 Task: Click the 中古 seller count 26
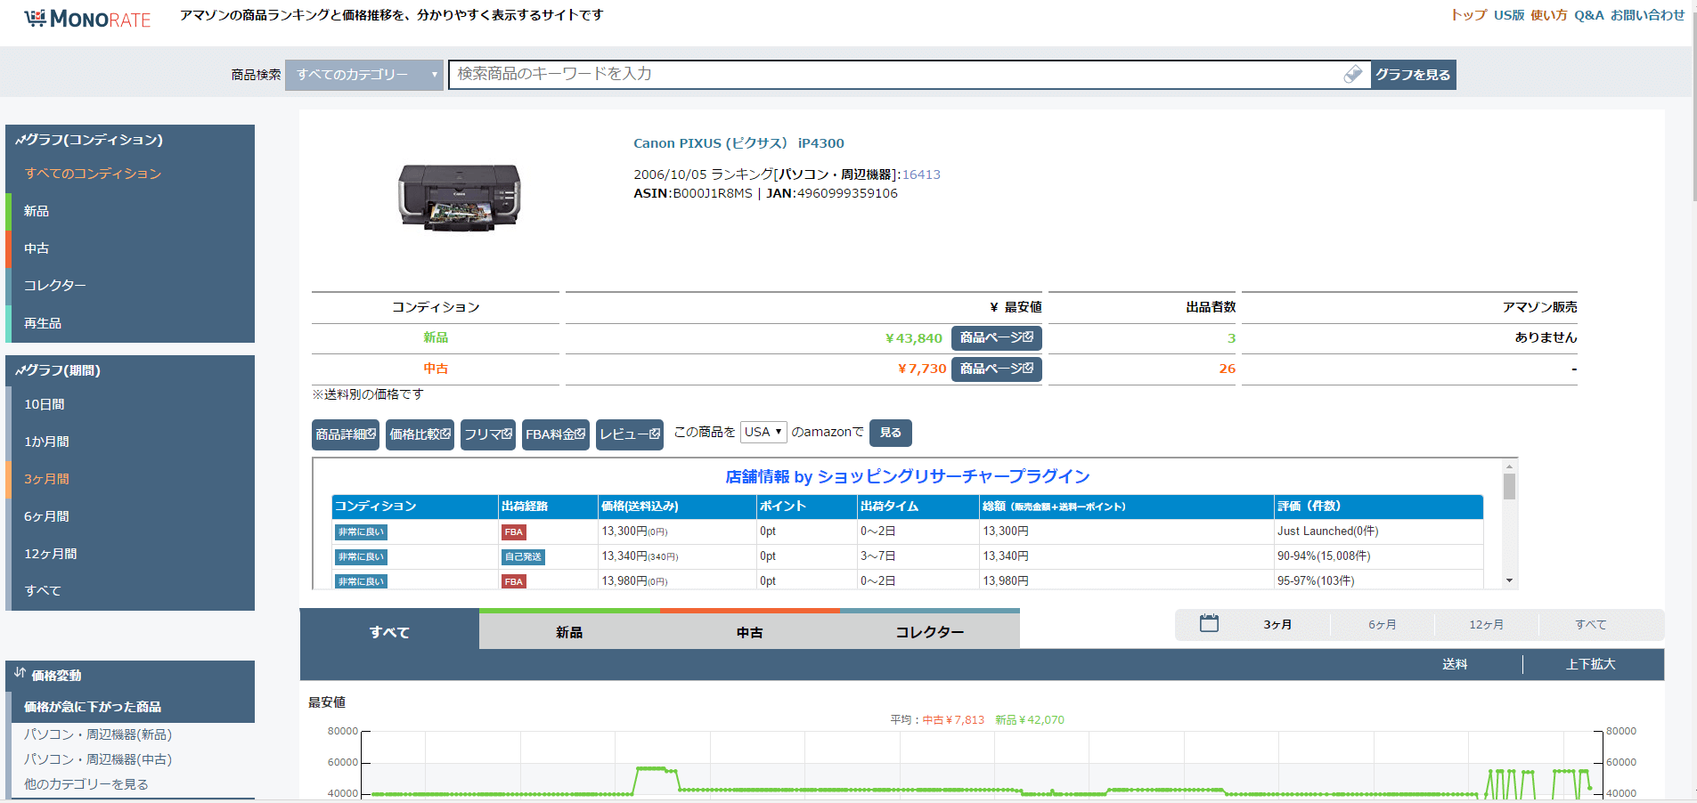(x=1228, y=369)
